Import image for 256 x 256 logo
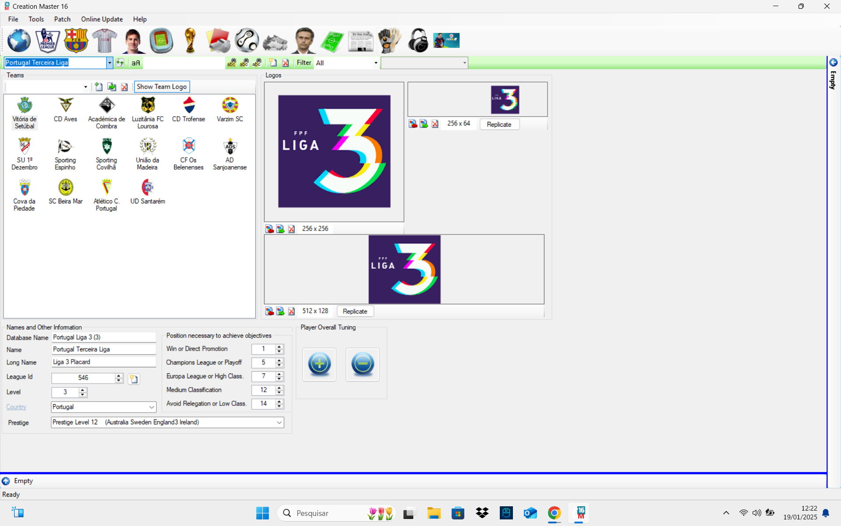 coord(269,229)
